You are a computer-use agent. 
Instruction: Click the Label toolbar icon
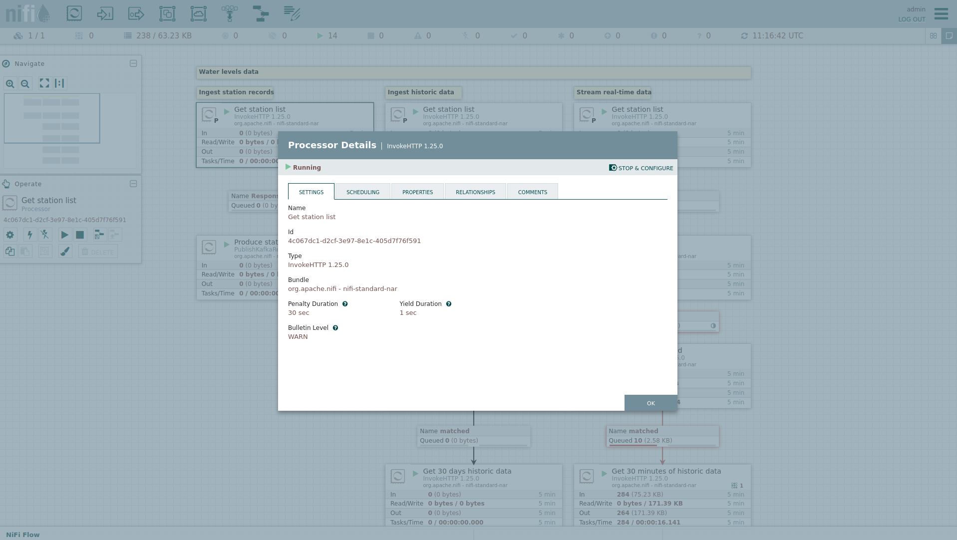(x=292, y=13)
